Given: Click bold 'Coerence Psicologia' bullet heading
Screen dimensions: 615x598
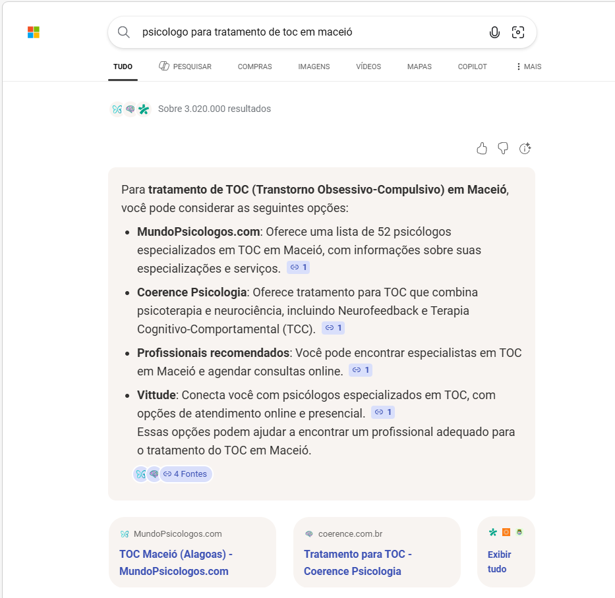Looking at the screenshot, I should [x=192, y=292].
